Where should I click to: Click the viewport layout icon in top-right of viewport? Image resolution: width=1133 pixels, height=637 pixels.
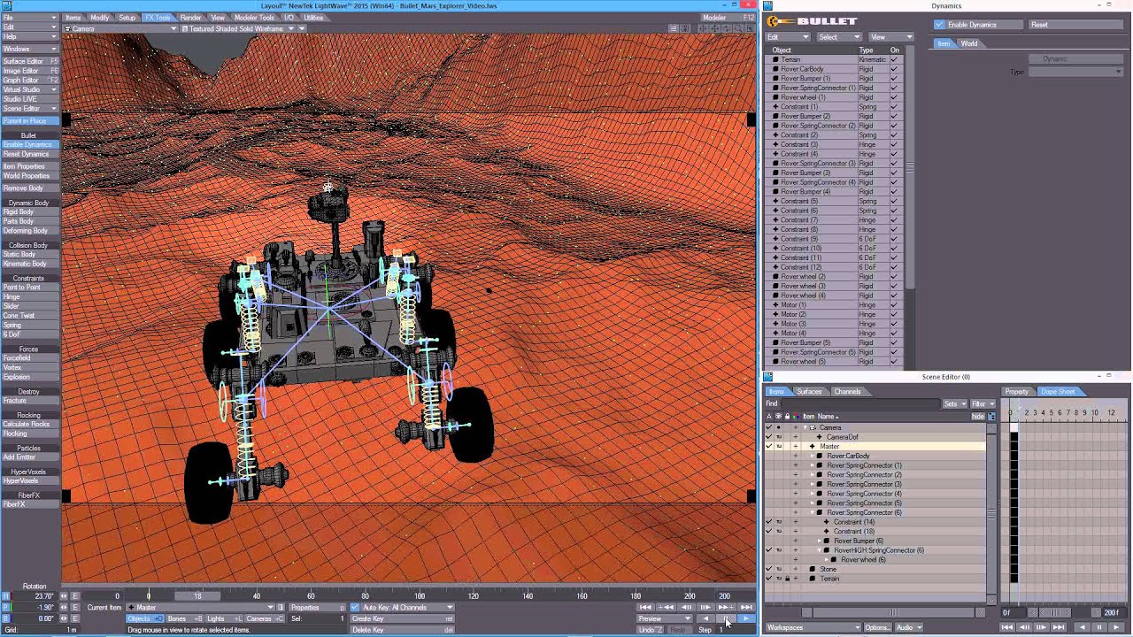coord(751,28)
